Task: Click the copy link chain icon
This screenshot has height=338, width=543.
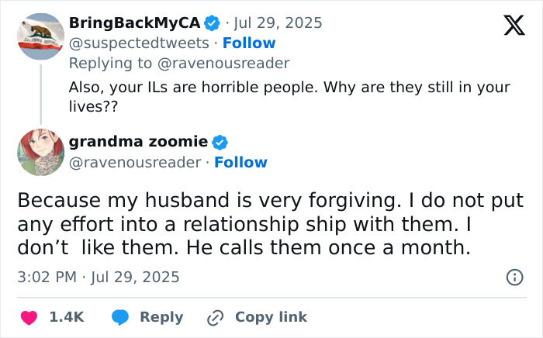Action: pyautogui.click(x=215, y=317)
